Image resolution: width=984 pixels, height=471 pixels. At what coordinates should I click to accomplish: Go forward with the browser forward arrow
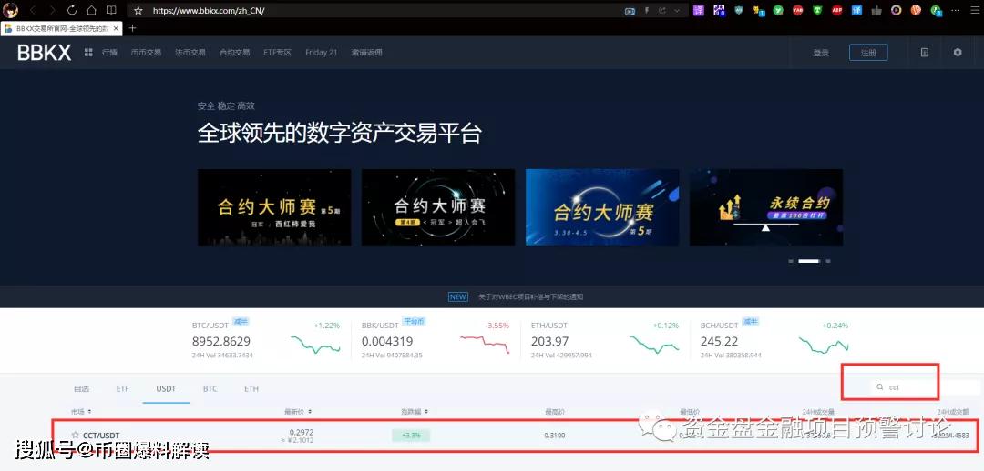52,11
